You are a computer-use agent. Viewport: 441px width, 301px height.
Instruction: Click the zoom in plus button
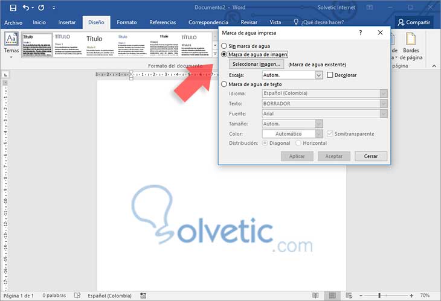(x=411, y=296)
